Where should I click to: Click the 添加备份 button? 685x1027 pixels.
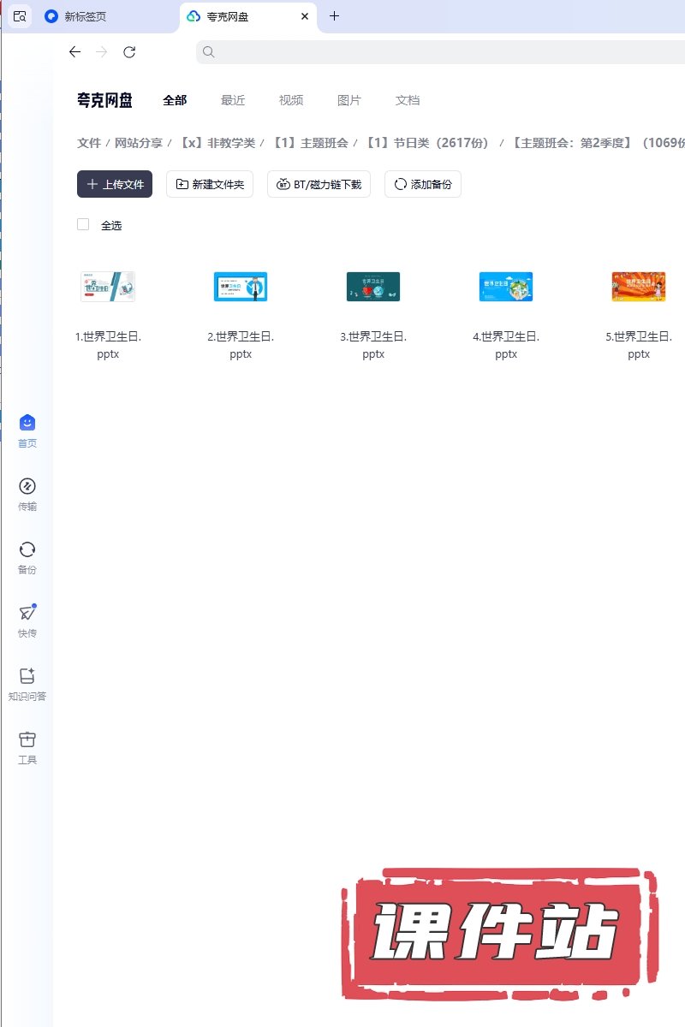[423, 184]
